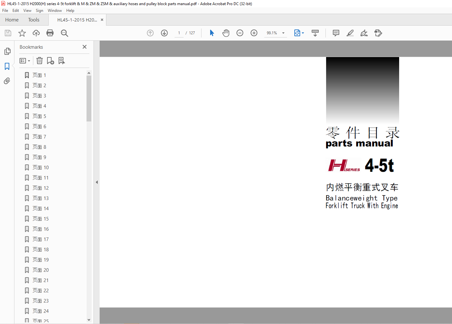Click the Save file icon
The width and height of the screenshot is (452, 324).
pos(8,33)
